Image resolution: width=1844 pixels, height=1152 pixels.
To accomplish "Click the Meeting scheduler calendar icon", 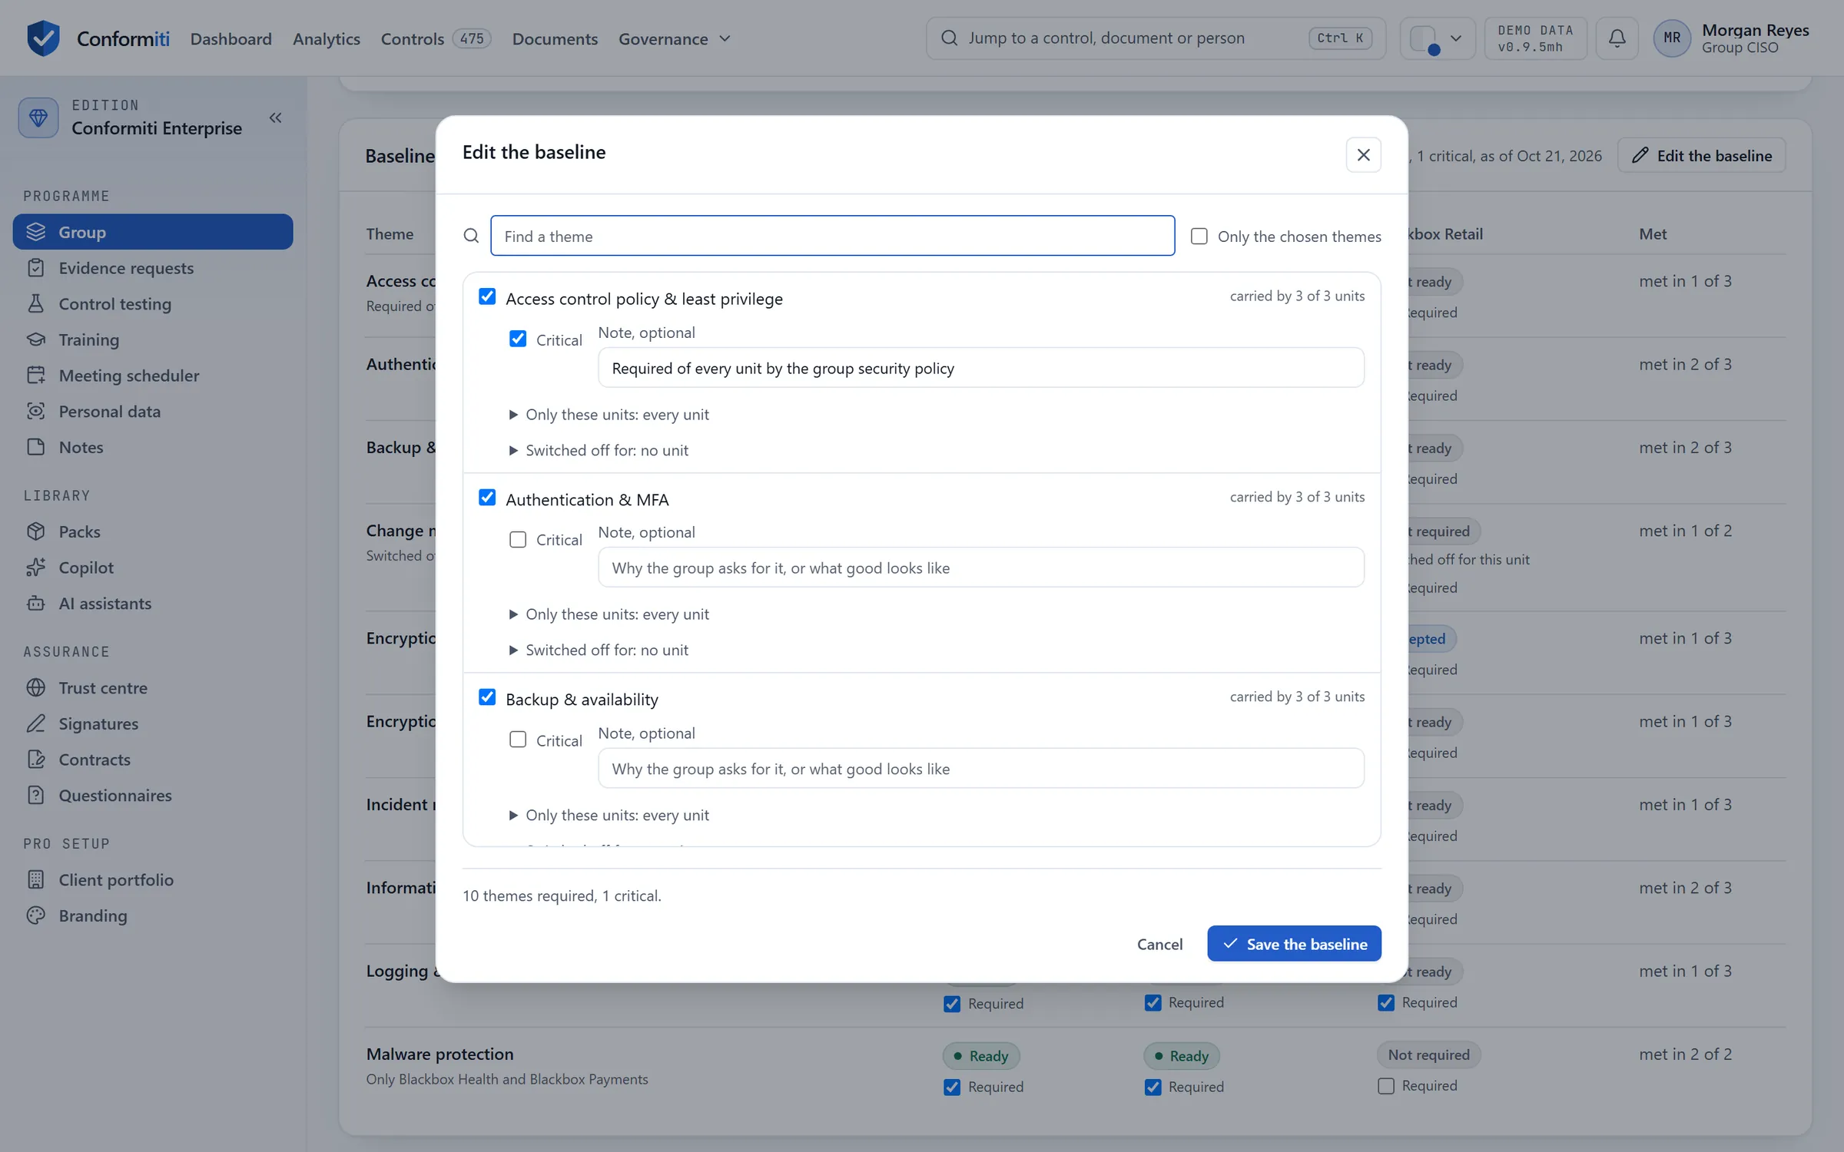I will 36,376.
